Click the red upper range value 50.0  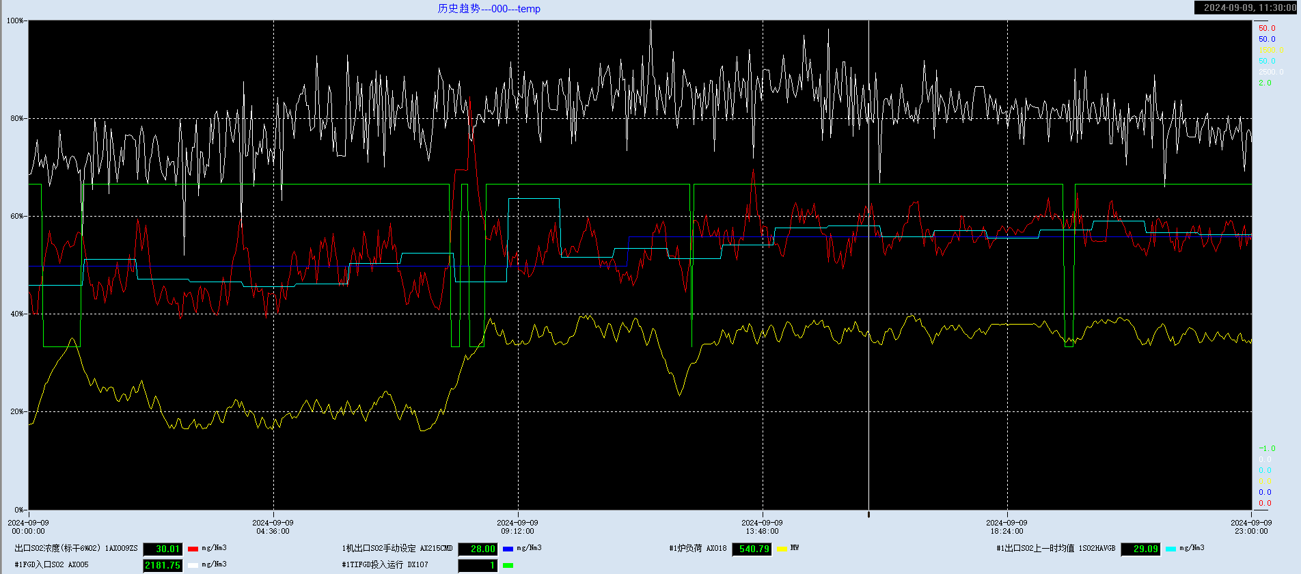[1267, 29]
